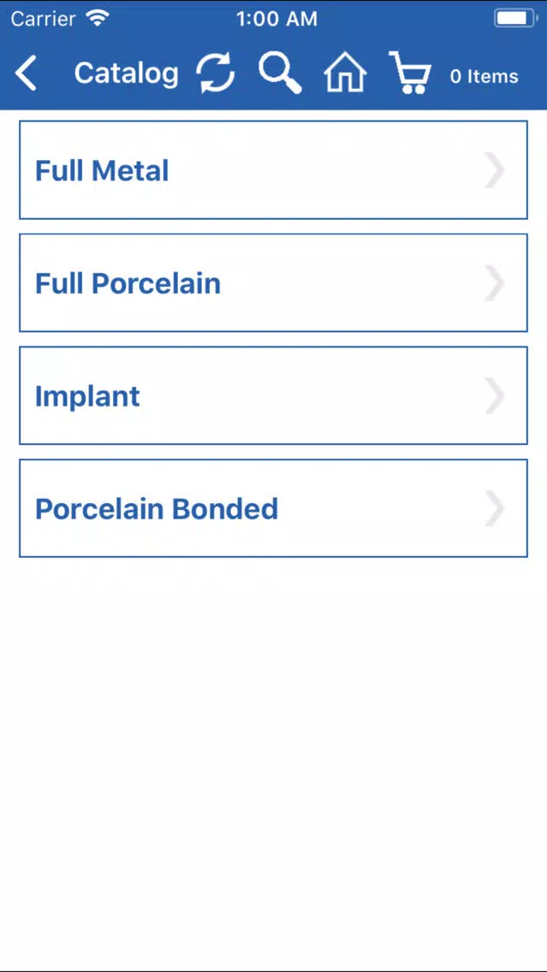
Task: Open the Full Metal category
Action: pos(274,170)
